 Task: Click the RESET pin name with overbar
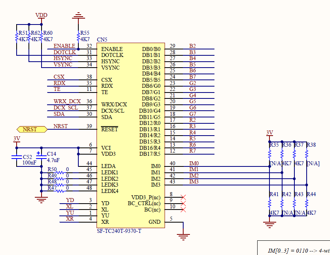click(110, 129)
